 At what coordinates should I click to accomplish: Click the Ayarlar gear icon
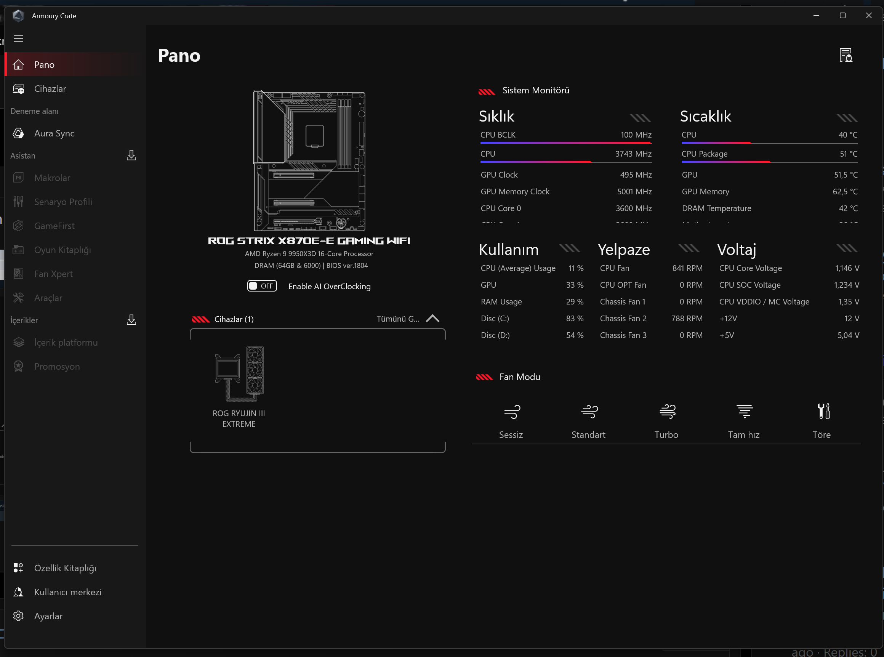18,616
